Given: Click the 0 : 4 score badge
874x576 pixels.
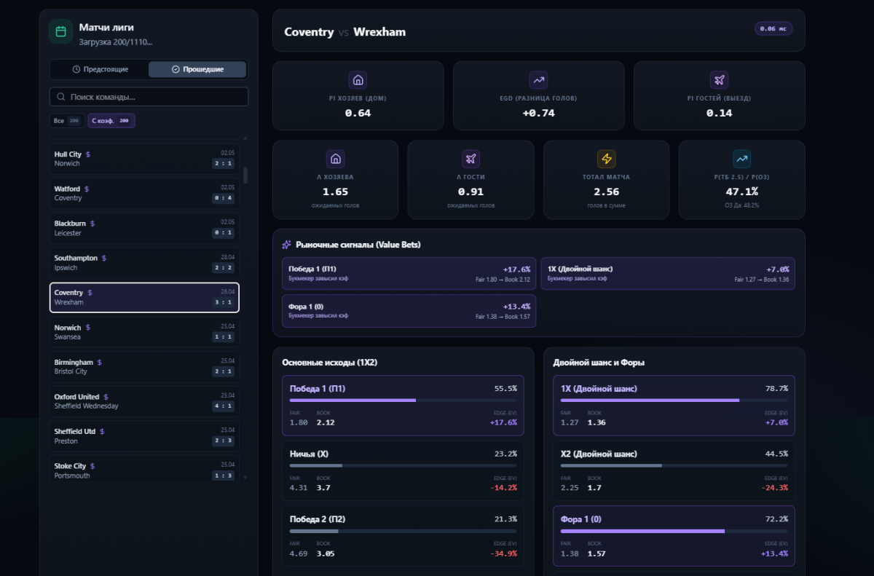Looking at the screenshot, I should tap(223, 198).
